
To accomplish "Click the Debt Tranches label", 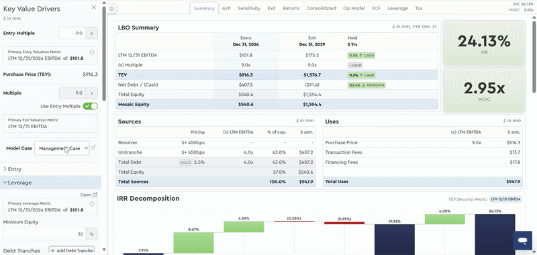I will [x=21, y=250].
